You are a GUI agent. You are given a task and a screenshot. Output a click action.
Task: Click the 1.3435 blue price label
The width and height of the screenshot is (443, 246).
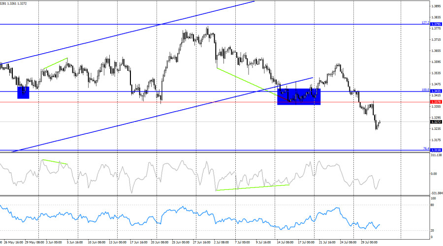(436, 91)
